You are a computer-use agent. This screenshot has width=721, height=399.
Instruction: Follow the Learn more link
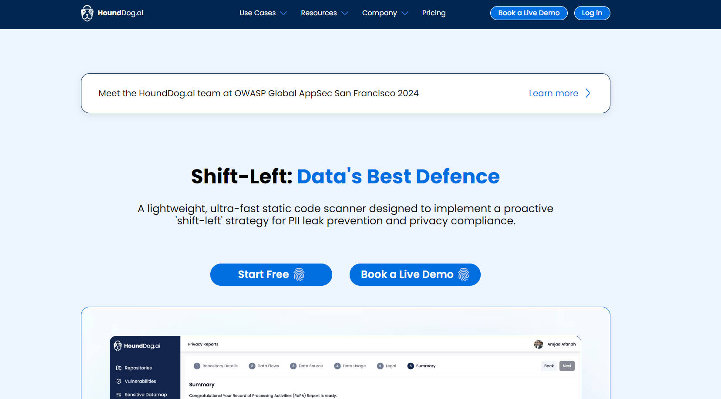tap(553, 93)
